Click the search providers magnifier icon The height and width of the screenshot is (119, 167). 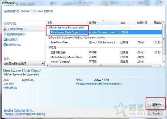(5, 34)
